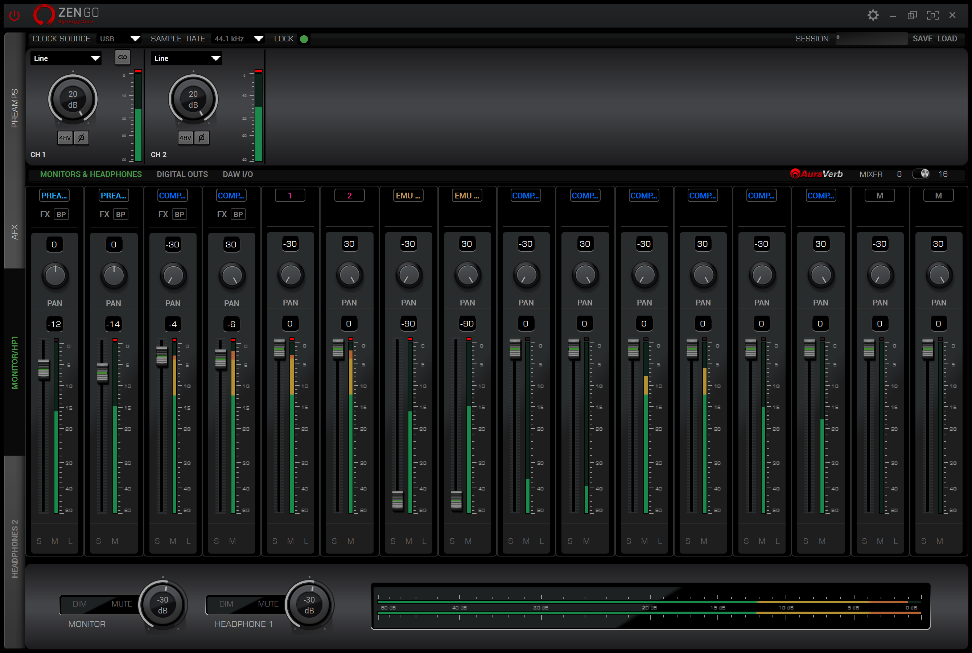Click the LOCK status indicator
The width and height of the screenshot is (972, 653).
point(304,39)
